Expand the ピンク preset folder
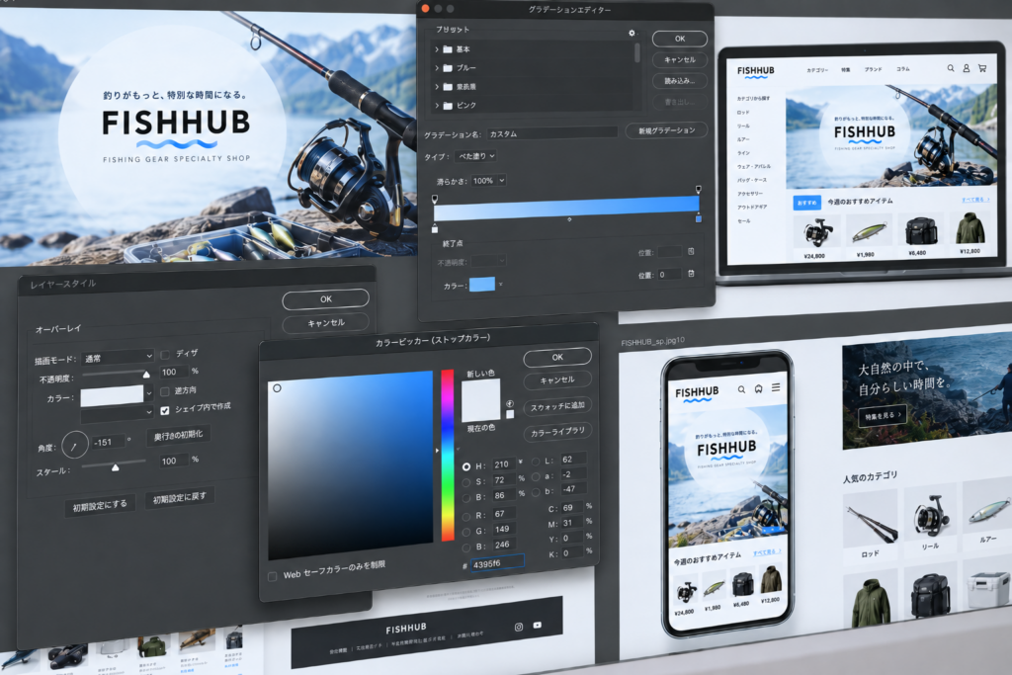This screenshot has width=1012, height=675. pos(437,105)
